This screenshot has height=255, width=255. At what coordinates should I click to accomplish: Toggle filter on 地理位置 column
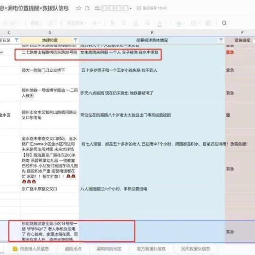[x=75, y=40]
